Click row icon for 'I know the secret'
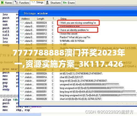The width and height of the screenshot is (137, 116). (22, 34)
